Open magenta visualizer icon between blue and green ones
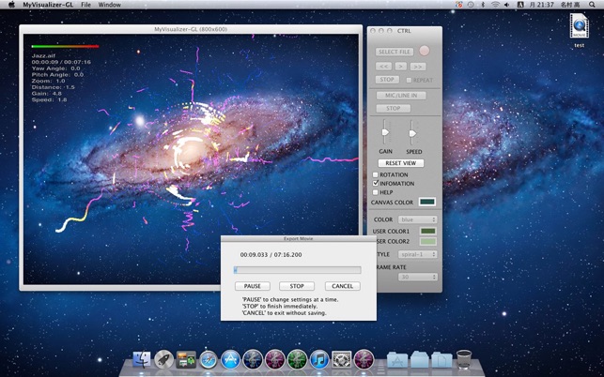Viewport: 604px width, 377px height. click(x=275, y=360)
